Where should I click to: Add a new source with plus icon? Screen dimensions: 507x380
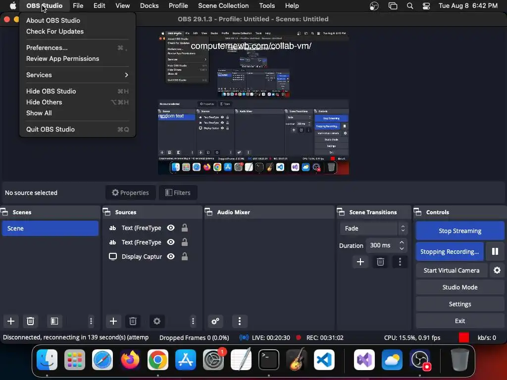tap(113, 321)
